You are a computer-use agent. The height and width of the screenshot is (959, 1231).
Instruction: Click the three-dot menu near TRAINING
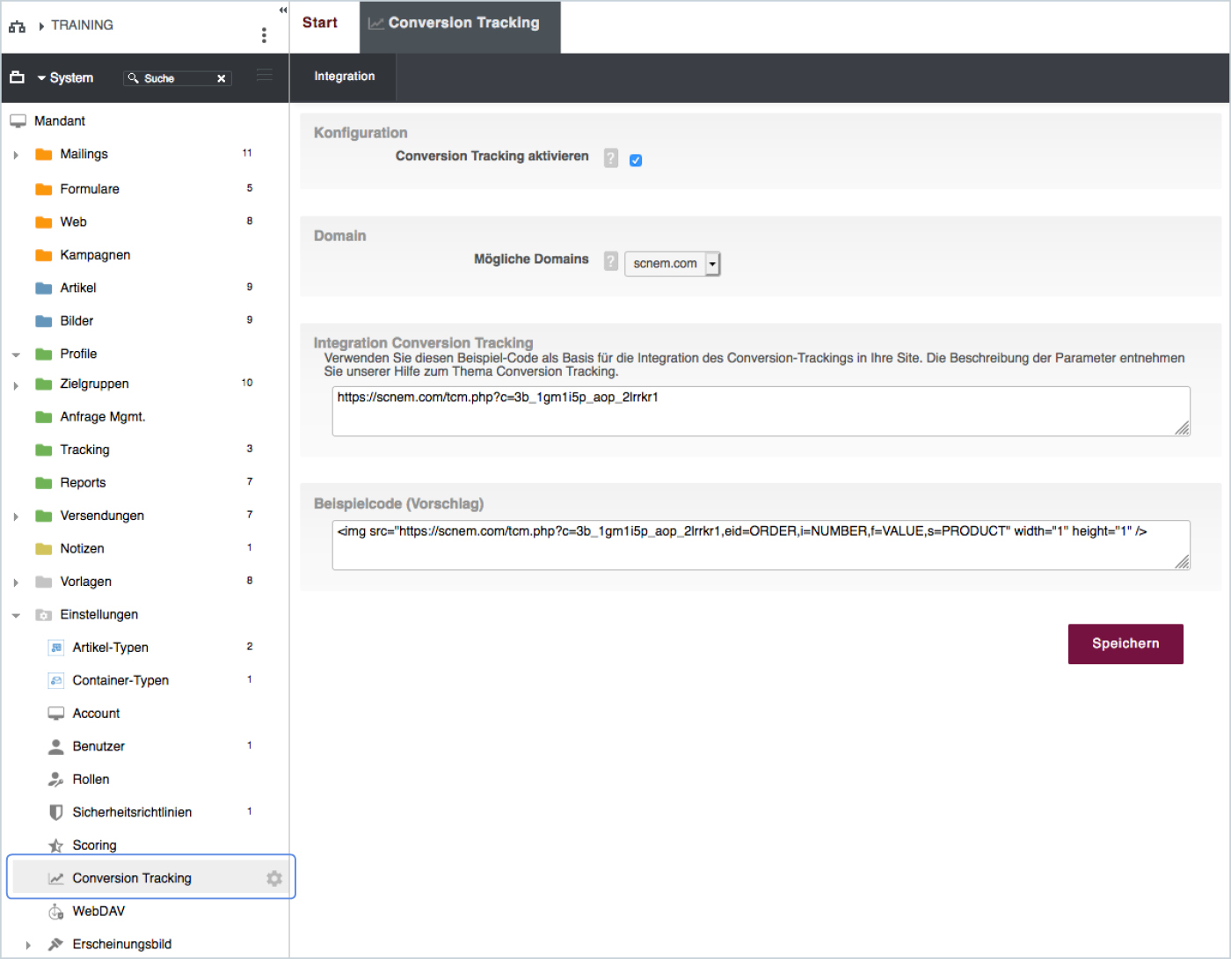coord(264,35)
